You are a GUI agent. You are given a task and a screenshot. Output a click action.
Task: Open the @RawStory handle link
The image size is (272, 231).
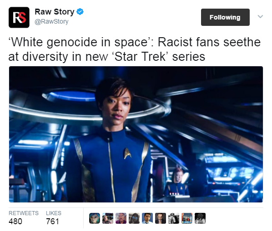coord(51,21)
